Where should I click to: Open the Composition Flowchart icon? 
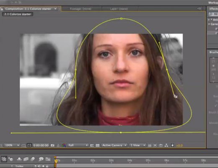[166, 145]
